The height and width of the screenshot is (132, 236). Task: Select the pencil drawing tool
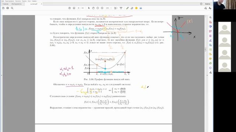coord(127,8)
